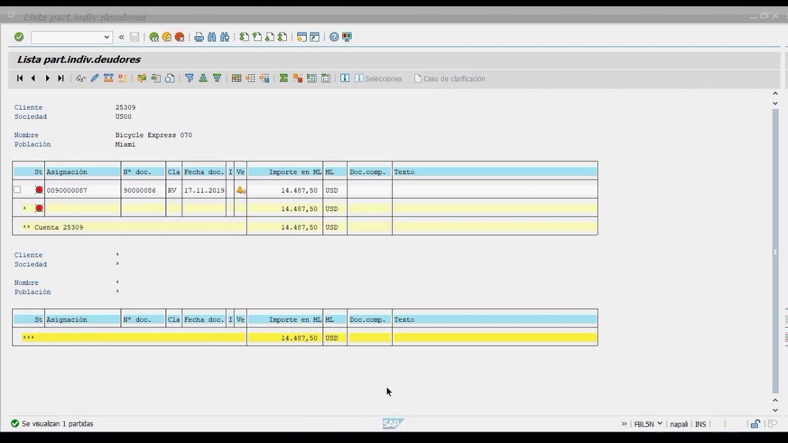This screenshot has height=443, width=788.
Task: Click the grand total row marked ***
Action: tap(305, 338)
